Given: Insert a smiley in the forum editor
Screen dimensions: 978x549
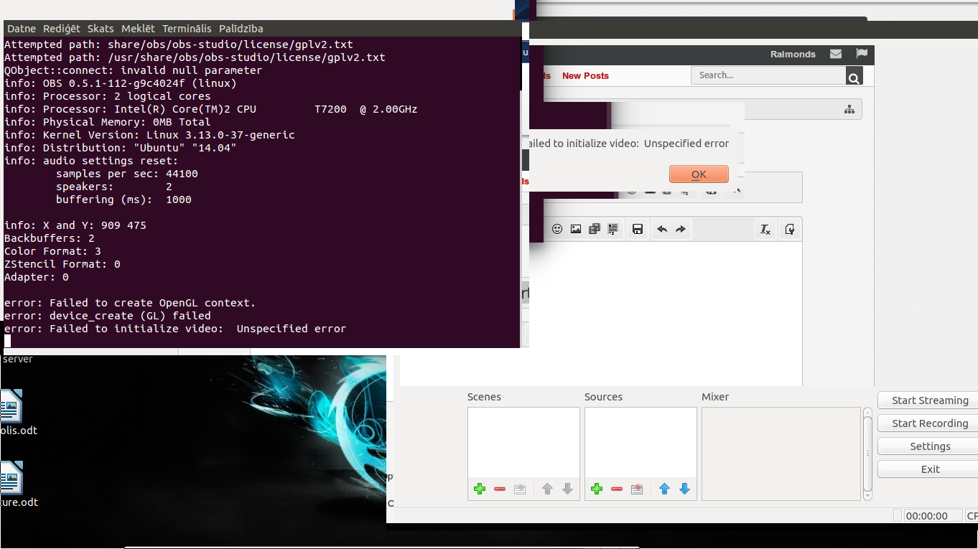Looking at the screenshot, I should [x=557, y=229].
